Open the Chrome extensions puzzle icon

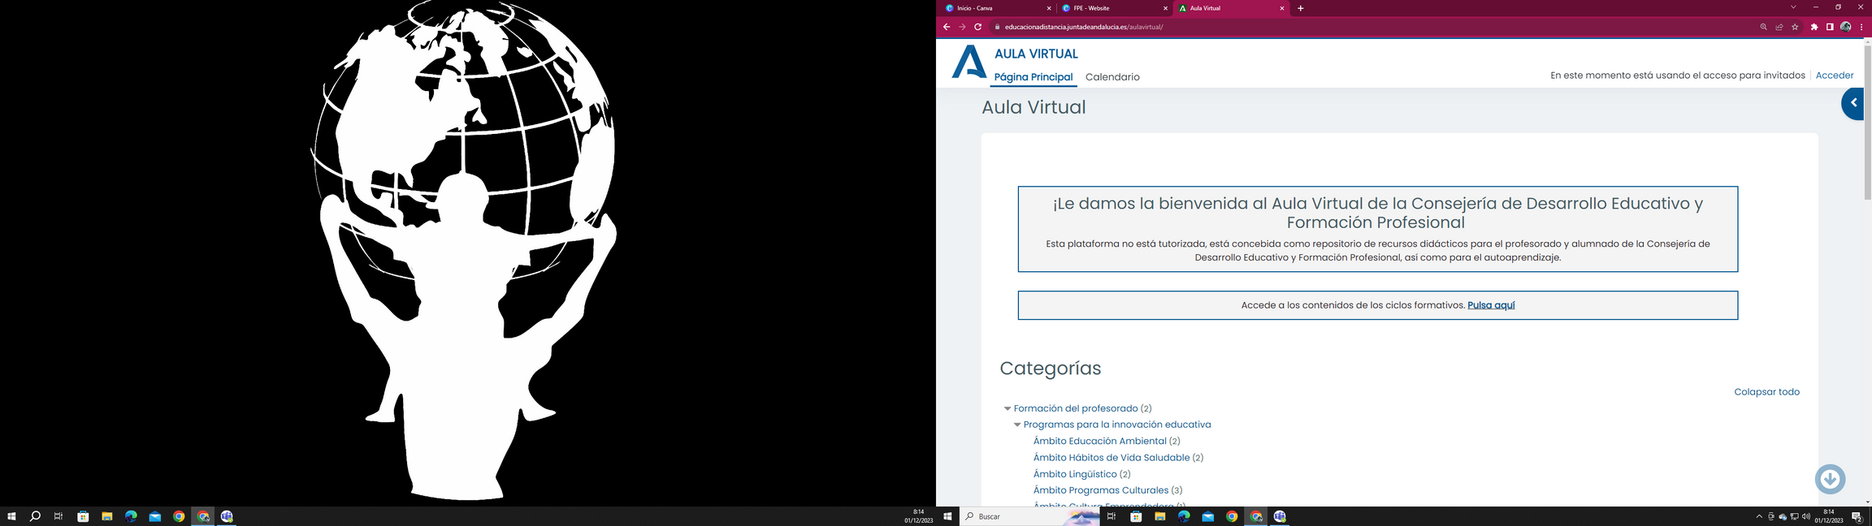pos(1814,27)
